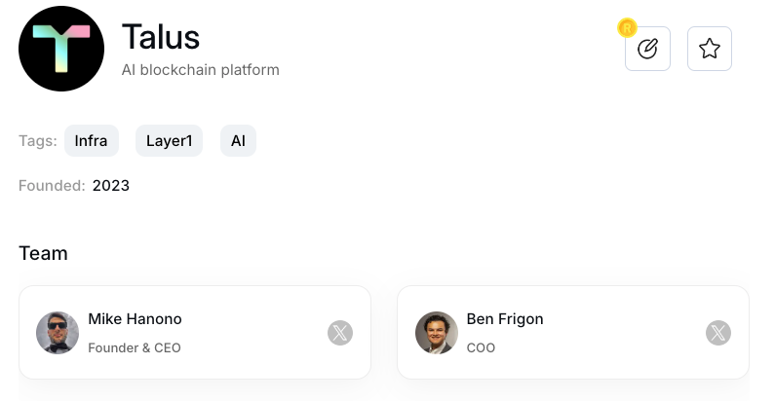The width and height of the screenshot is (775, 401).
Task: Favorite Talus with the star icon
Action: coord(710,49)
